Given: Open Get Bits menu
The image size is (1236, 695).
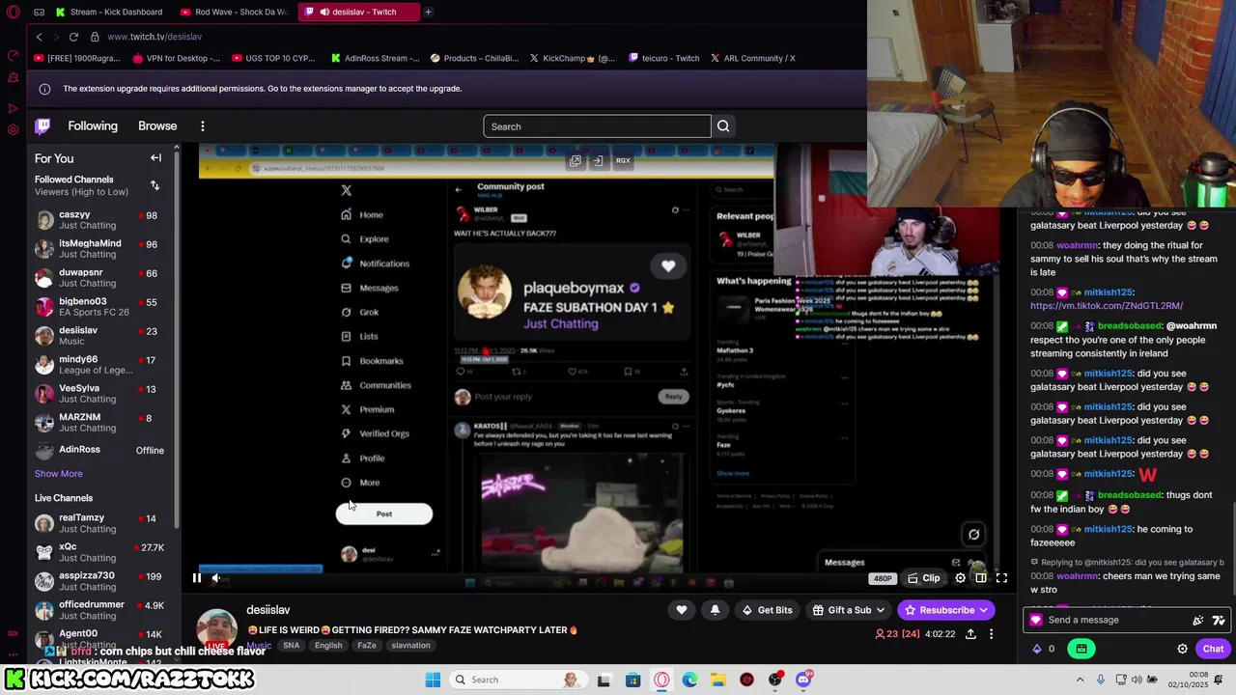Looking at the screenshot, I should click(767, 610).
